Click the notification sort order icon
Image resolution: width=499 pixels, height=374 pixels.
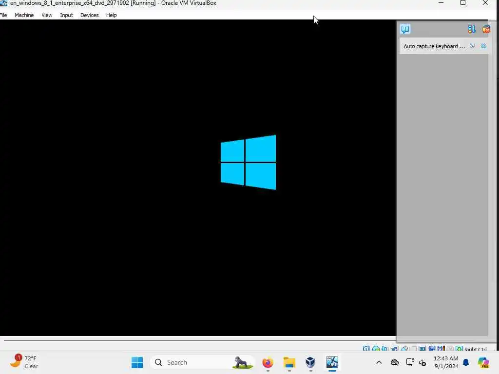[472, 29]
